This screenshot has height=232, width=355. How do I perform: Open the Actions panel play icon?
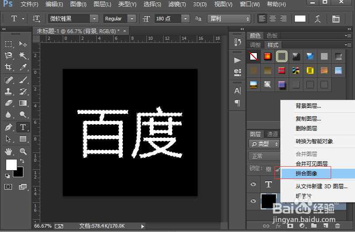pyautogui.click(x=237, y=60)
